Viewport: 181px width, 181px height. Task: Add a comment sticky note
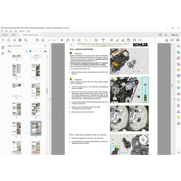112,40
